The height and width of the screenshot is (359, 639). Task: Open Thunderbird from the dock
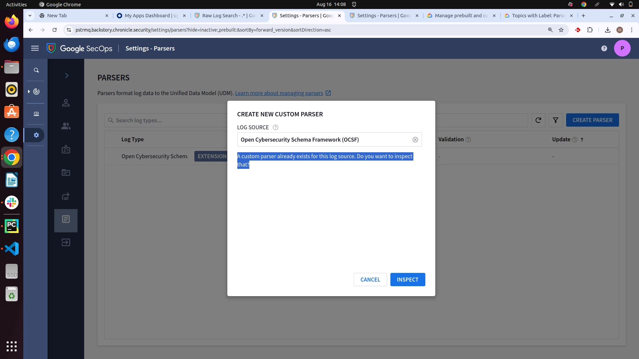12,44
